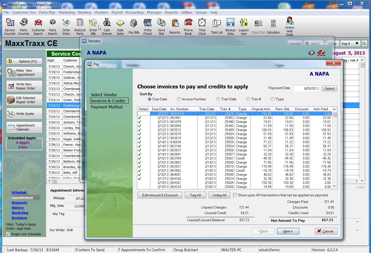Open the File menu

(x=6, y=12)
